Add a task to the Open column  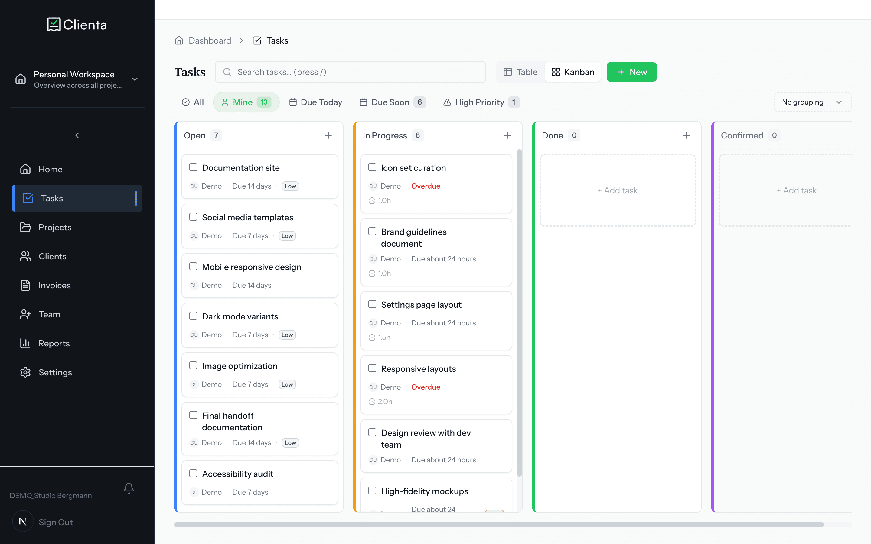click(x=328, y=135)
